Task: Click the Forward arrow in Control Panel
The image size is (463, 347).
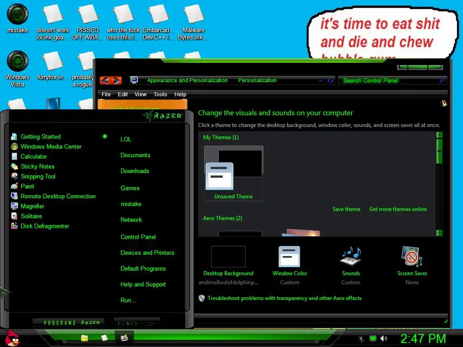Action: click(x=116, y=80)
